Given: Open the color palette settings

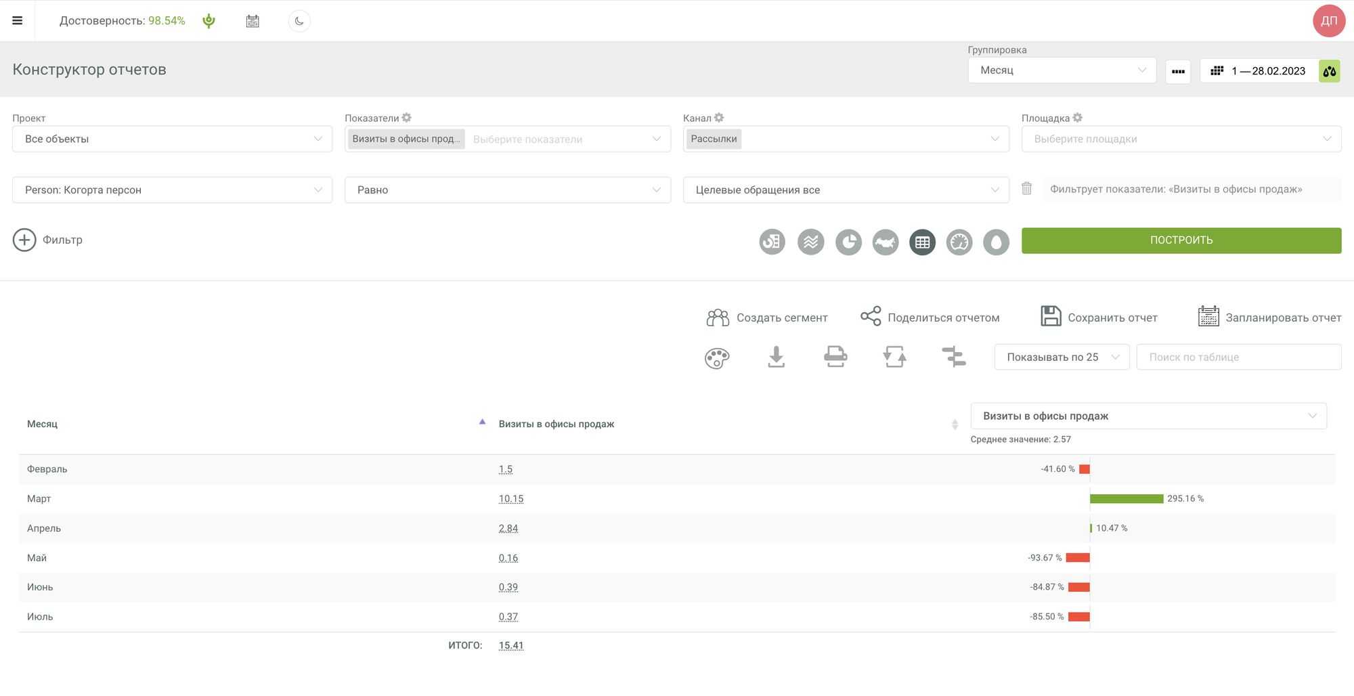Looking at the screenshot, I should point(716,357).
